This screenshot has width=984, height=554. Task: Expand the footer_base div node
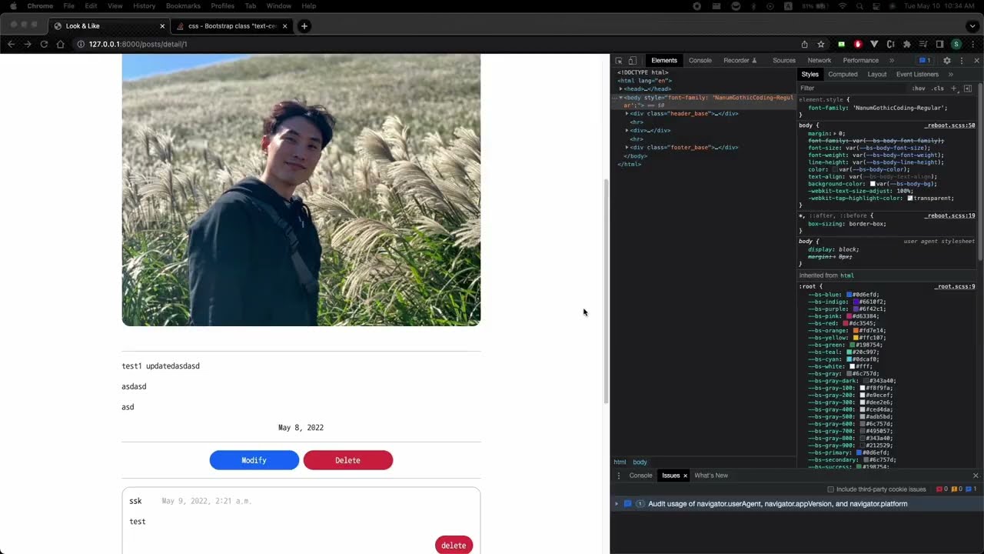(x=627, y=147)
